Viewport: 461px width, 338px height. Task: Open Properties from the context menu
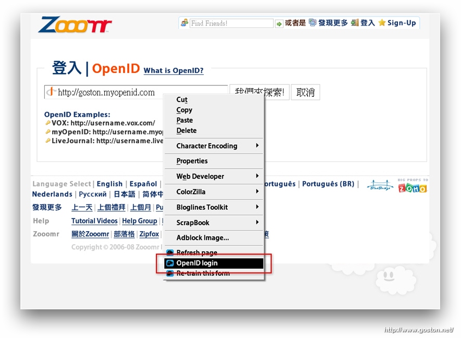click(x=214, y=161)
